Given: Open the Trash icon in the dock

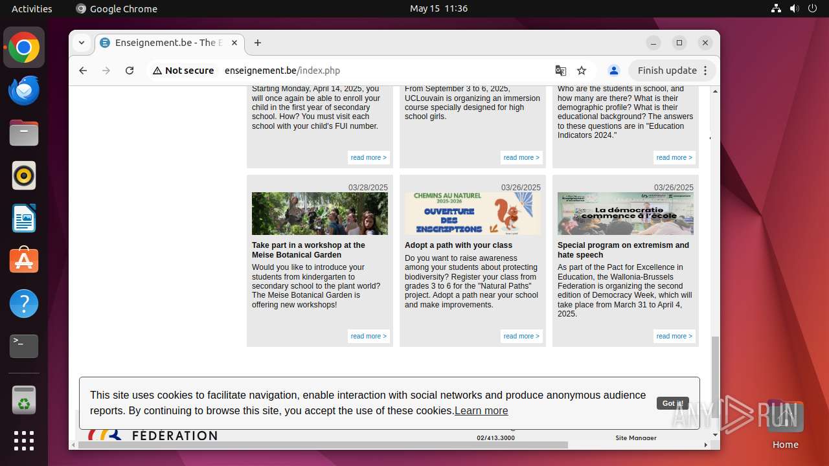Looking at the screenshot, I should point(24,400).
